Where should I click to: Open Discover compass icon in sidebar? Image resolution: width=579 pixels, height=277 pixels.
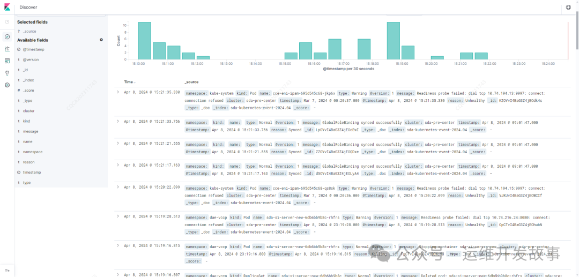(x=7, y=36)
